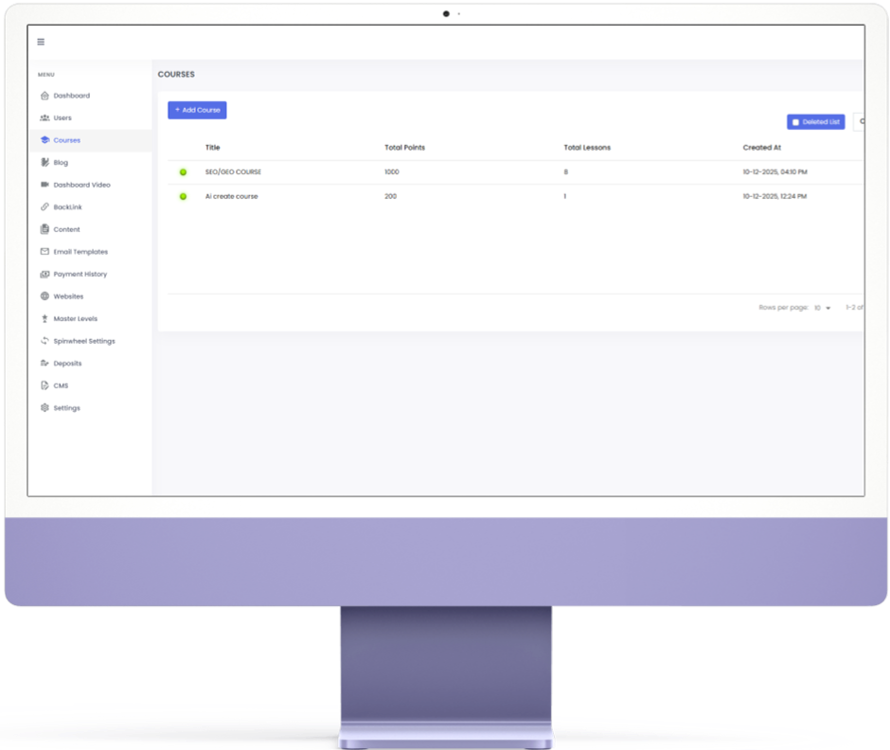This screenshot has height=750, width=890.
Task: Click the Dashboard Video camera icon
Action: [44, 185]
